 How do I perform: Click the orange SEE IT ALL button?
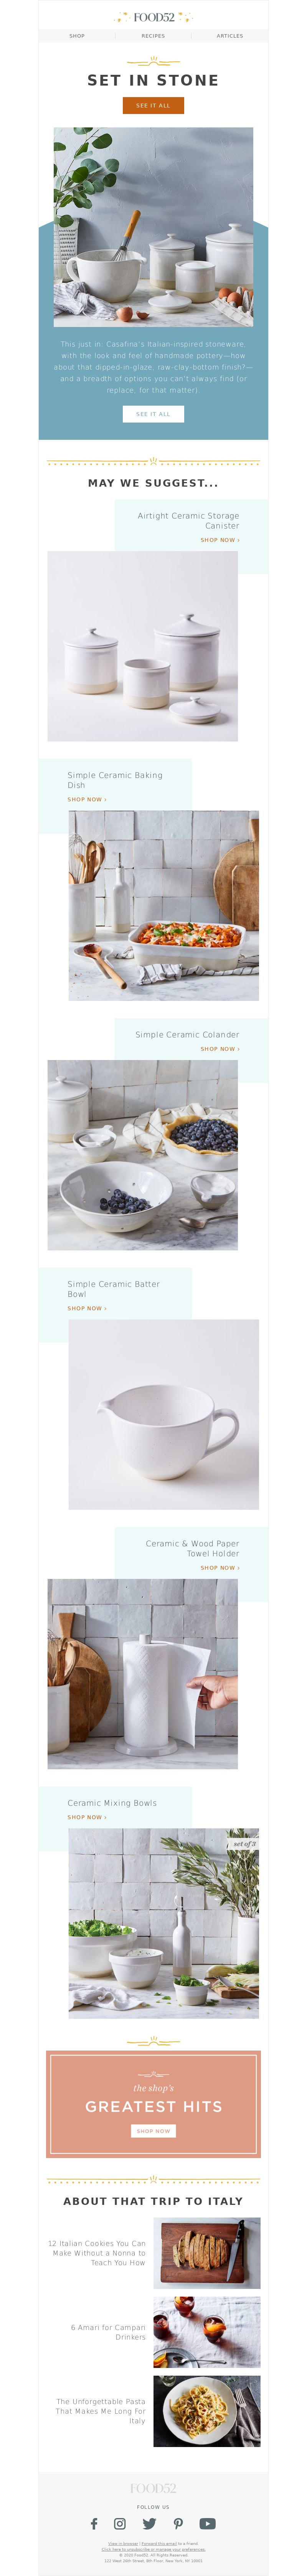[x=153, y=105]
